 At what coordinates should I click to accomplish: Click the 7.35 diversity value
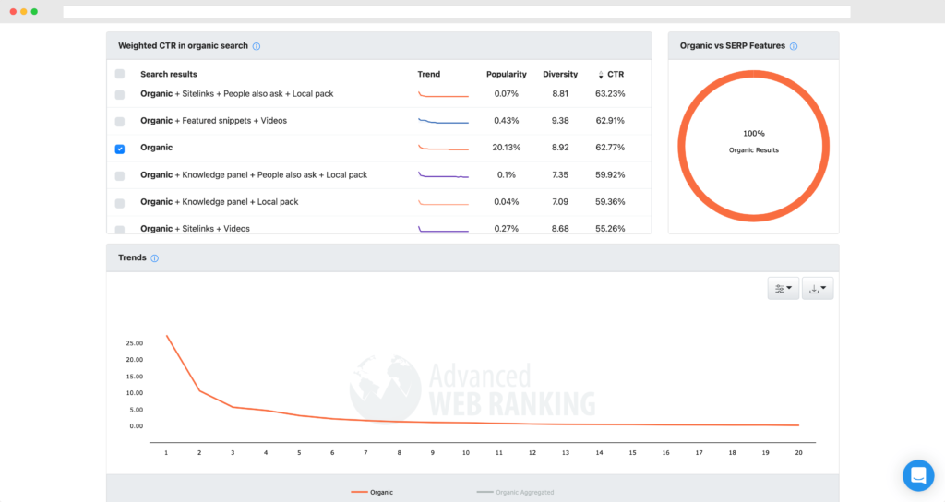pyautogui.click(x=560, y=174)
